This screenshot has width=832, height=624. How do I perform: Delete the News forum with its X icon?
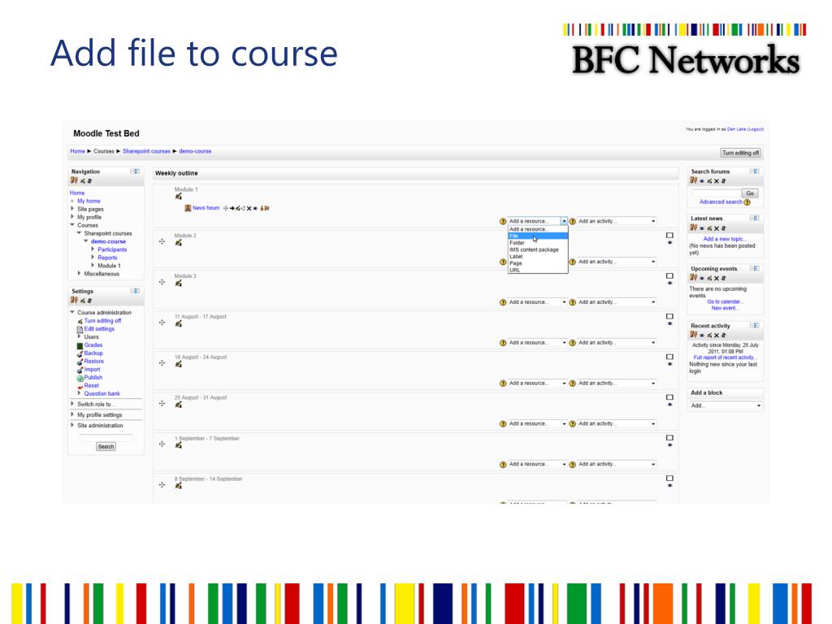(x=249, y=209)
